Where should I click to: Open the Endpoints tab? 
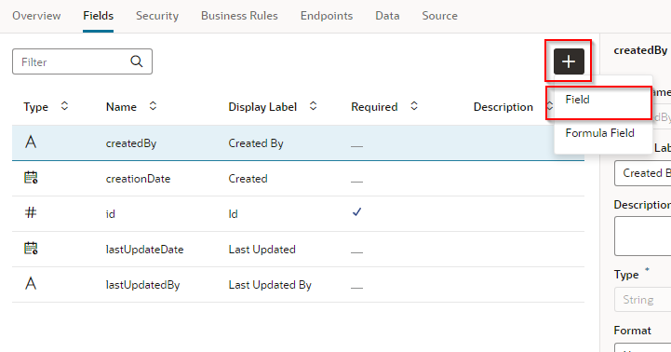327,16
